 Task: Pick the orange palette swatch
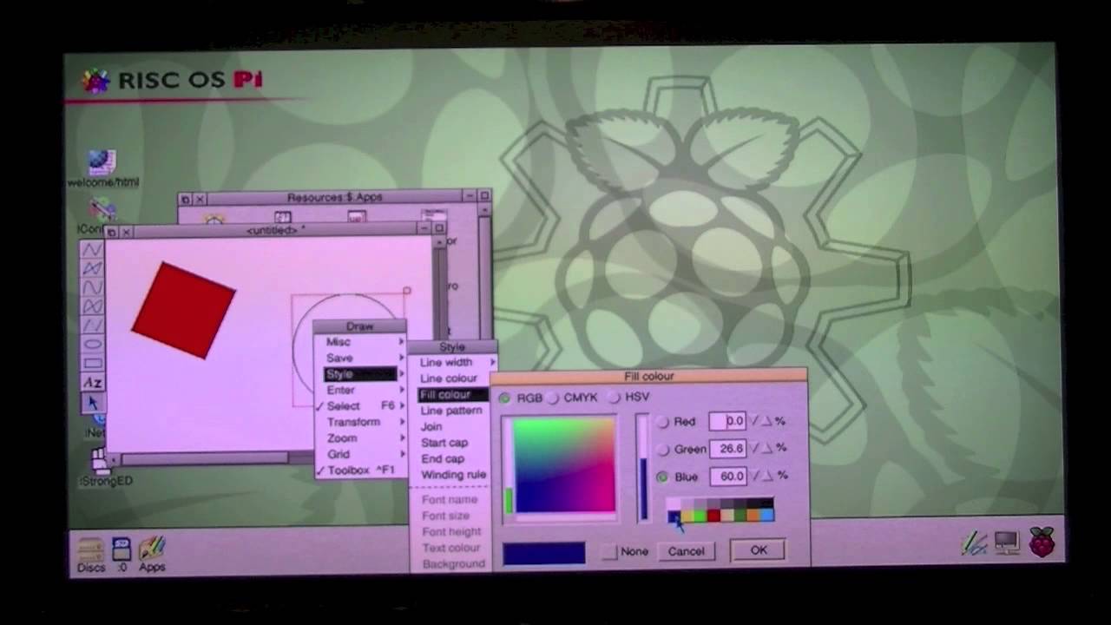coord(753,516)
